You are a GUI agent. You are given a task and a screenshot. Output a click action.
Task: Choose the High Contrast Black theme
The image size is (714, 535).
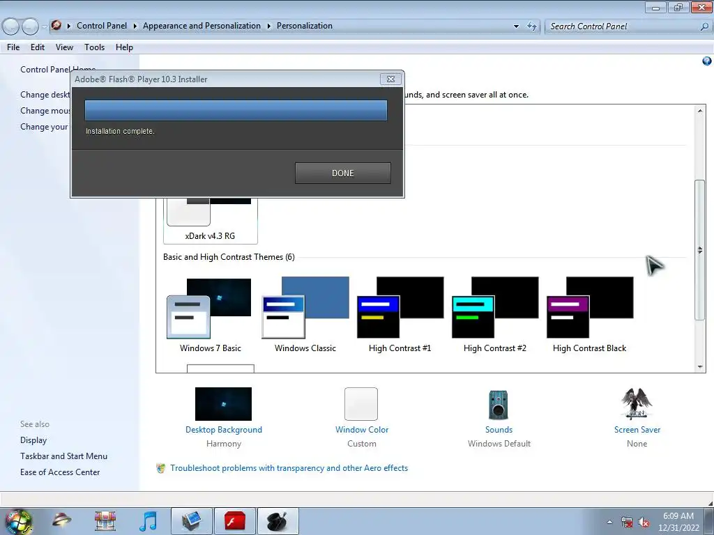[590, 315]
